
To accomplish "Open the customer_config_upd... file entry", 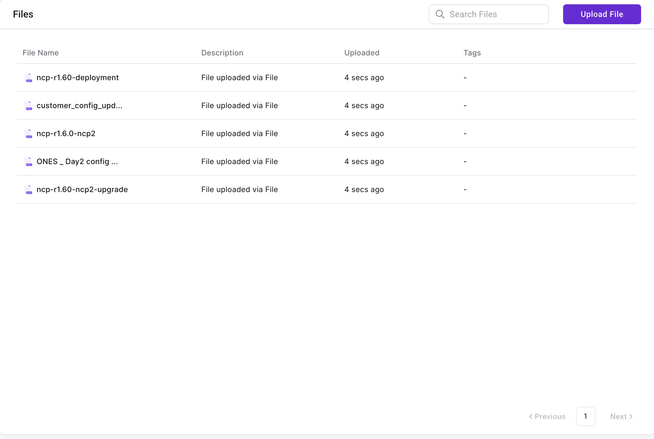I will tap(79, 105).
